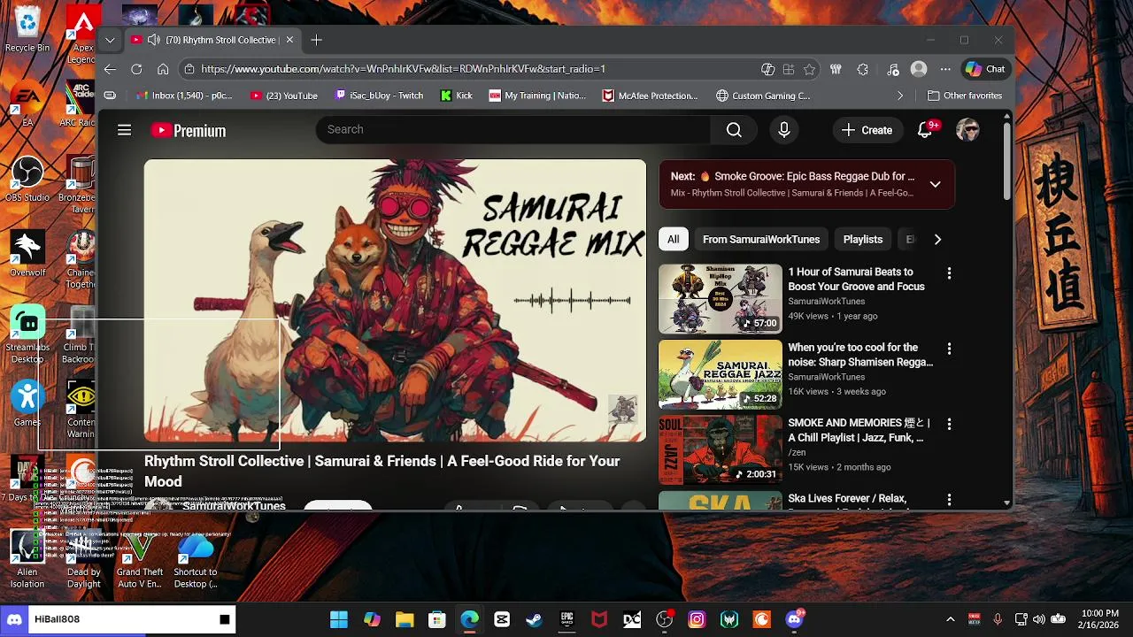The image size is (1133, 637).
Task: Open Custom Gaming C... bookmark
Action: [x=763, y=96]
